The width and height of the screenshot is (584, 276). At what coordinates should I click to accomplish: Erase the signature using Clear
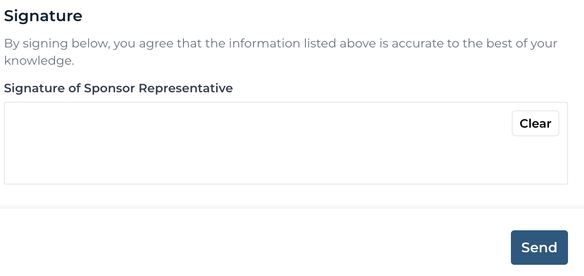coord(535,123)
